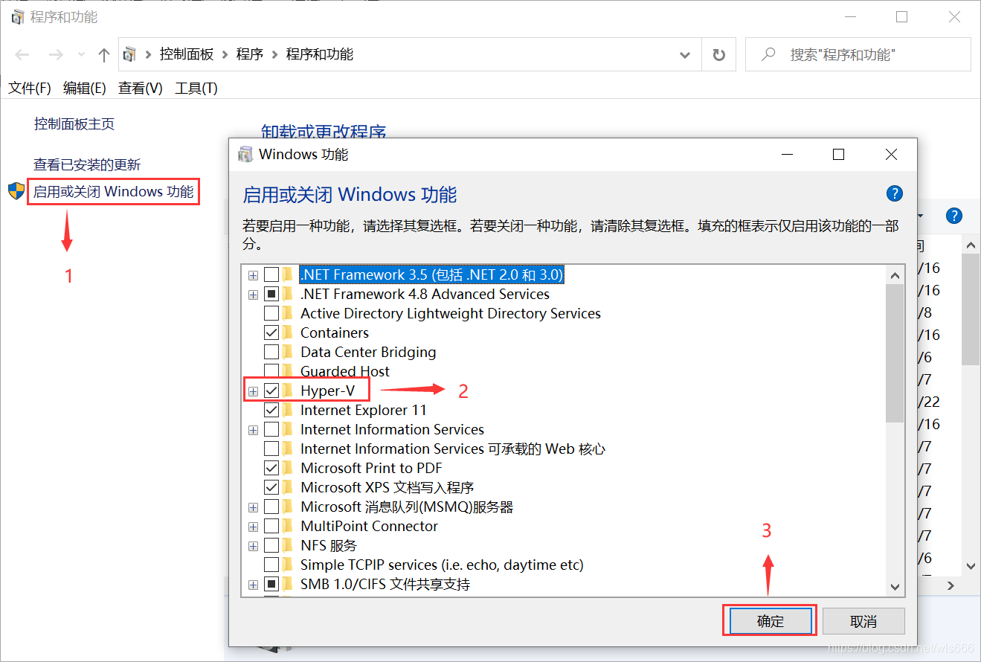Expand the .NET Framework 3.5 node
This screenshot has height=662, width=981.
click(254, 275)
